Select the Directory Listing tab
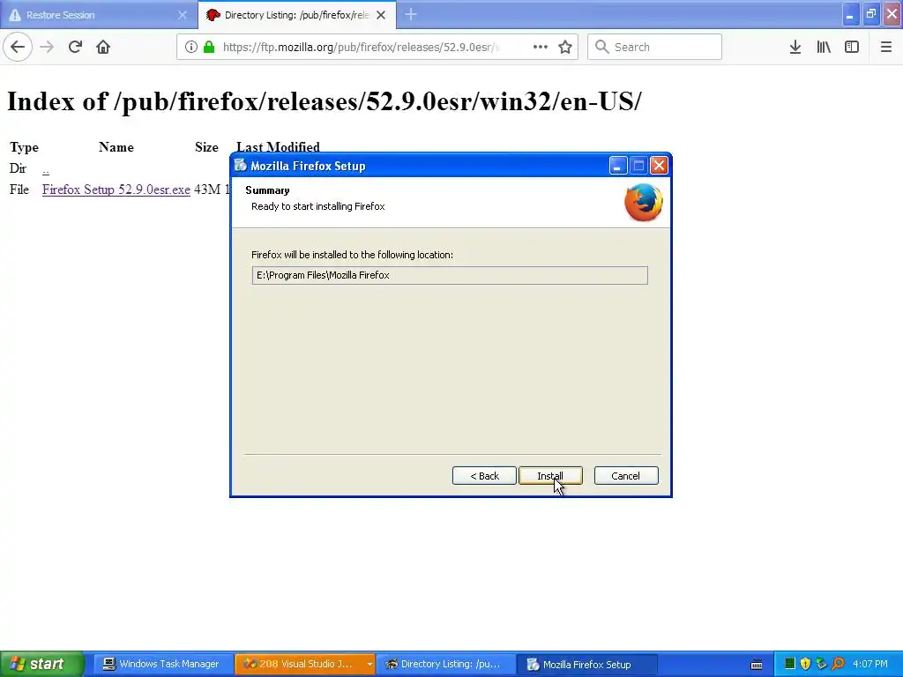This screenshot has height=677, width=903. click(x=296, y=15)
